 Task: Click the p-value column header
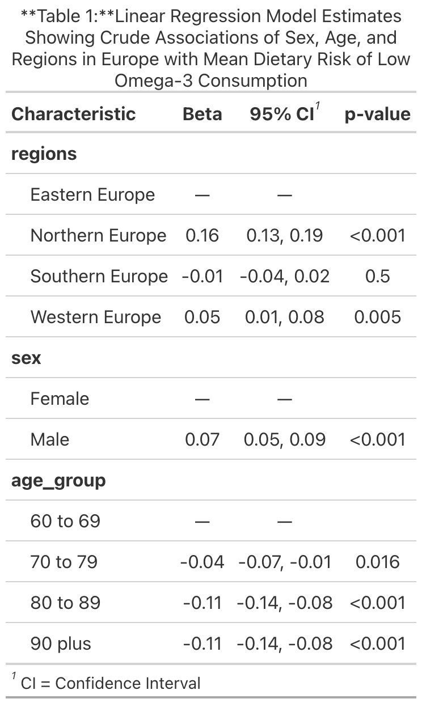pyautogui.click(x=377, y=114)
